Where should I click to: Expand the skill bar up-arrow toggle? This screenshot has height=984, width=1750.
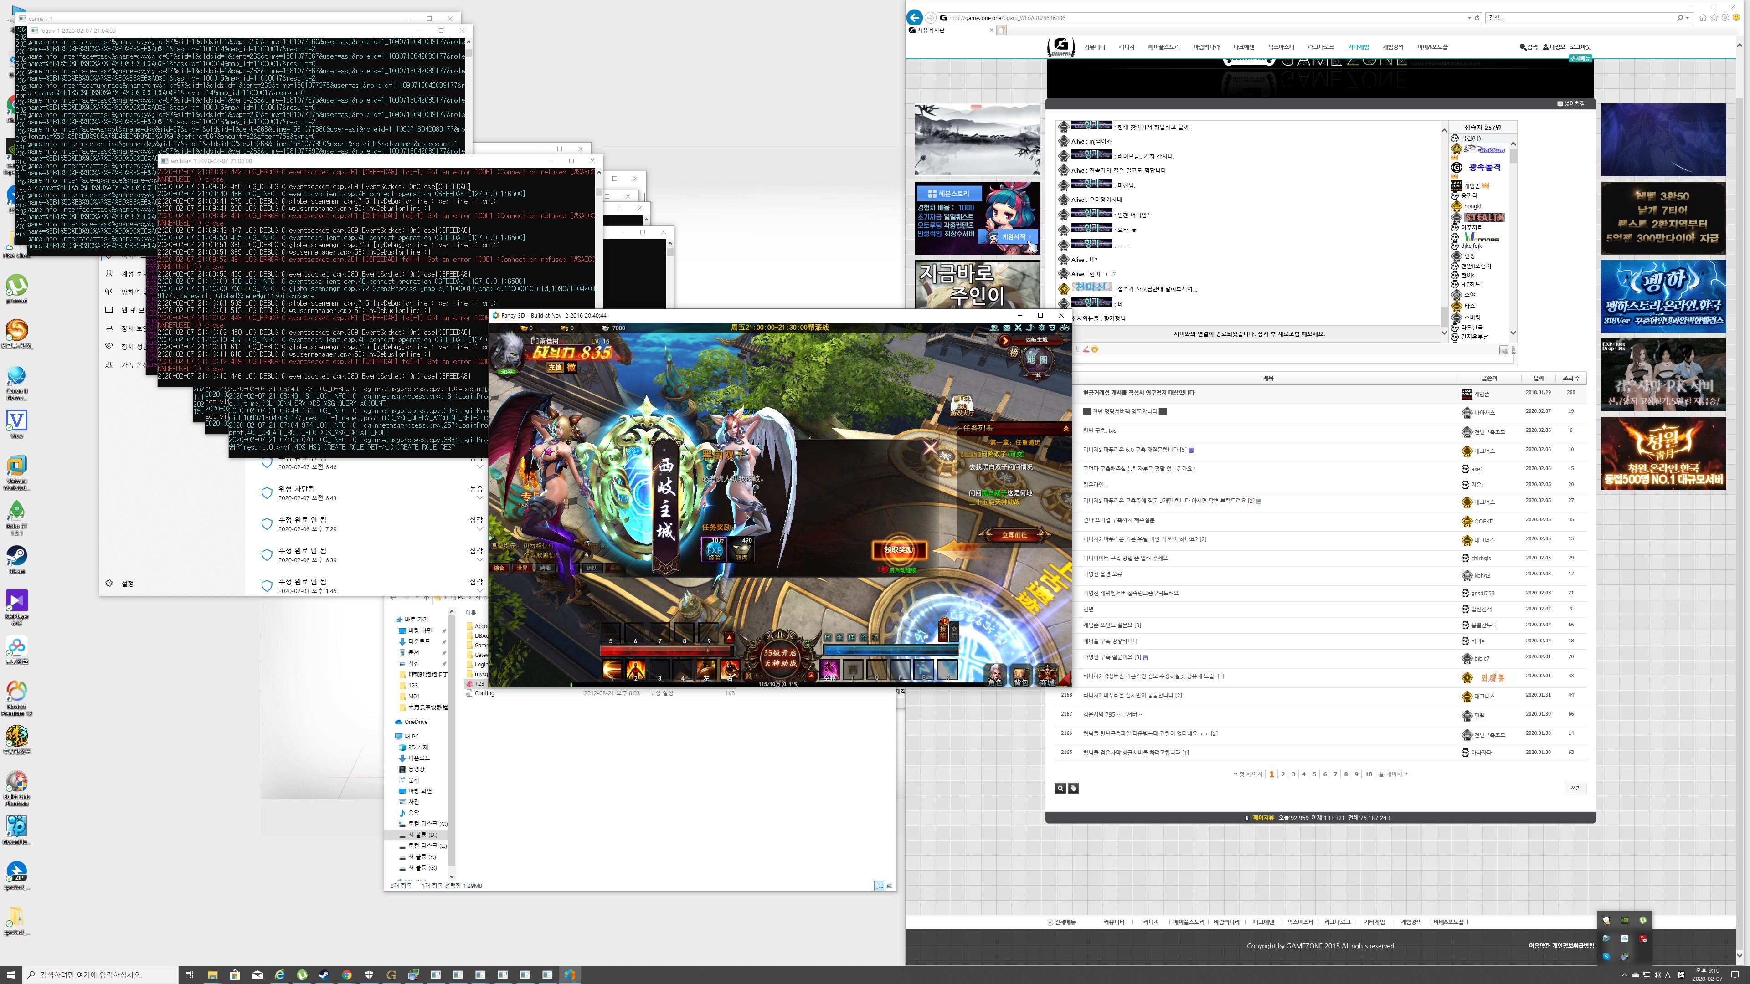[x=729, y=638]
